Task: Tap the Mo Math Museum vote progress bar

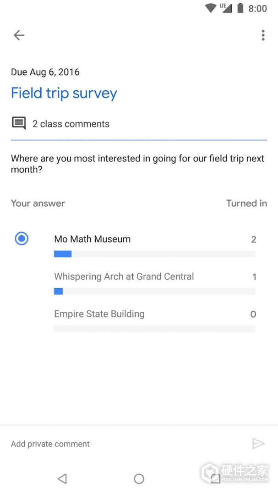Action: pyautogui.click(x=155, y=253)
